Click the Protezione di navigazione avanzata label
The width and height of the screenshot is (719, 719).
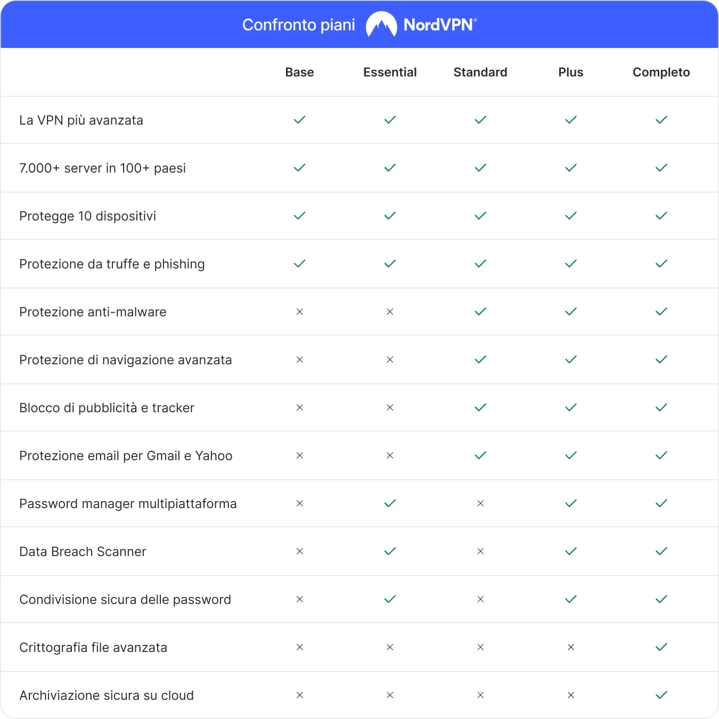point(126,360)
